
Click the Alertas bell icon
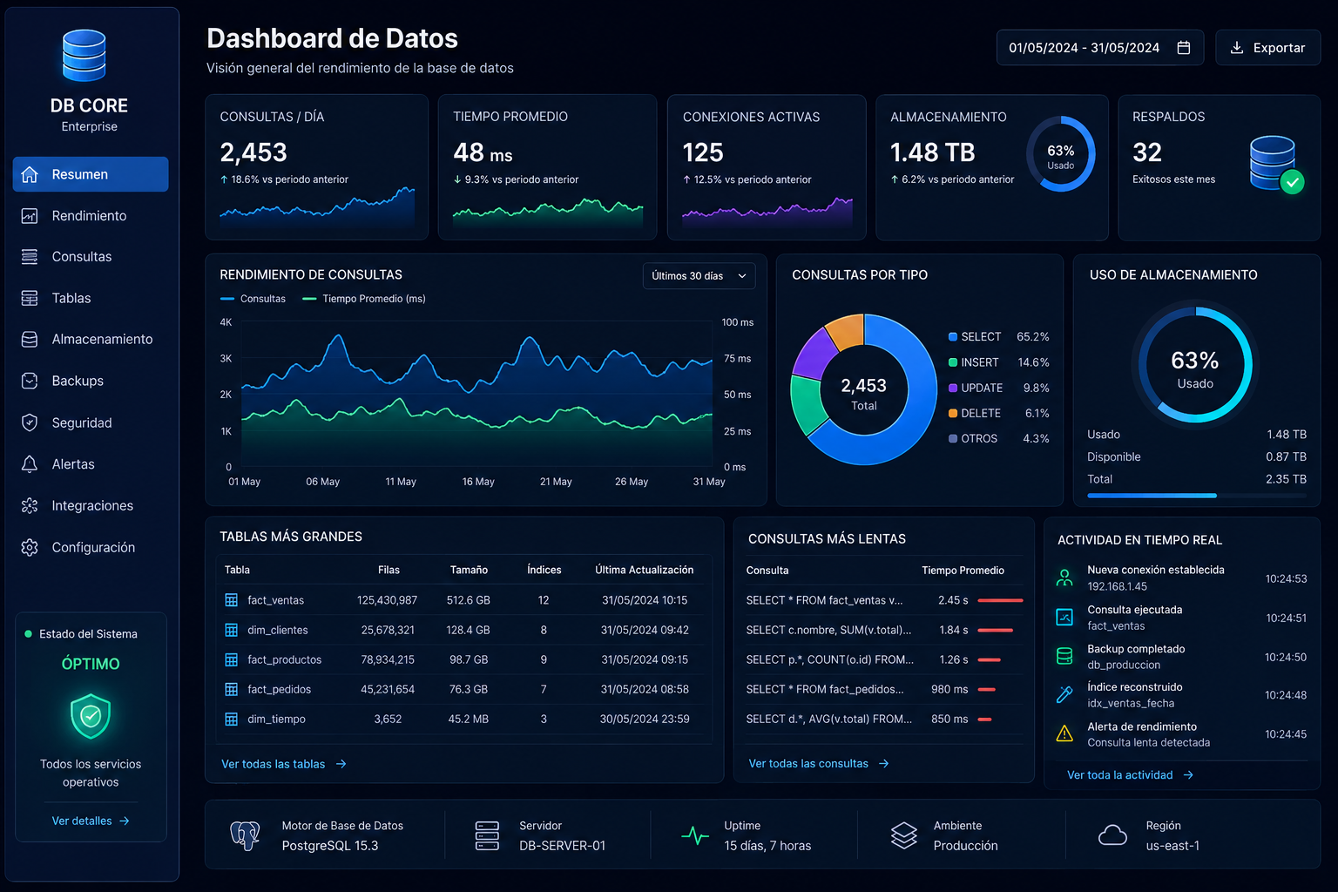pos(30,464)
